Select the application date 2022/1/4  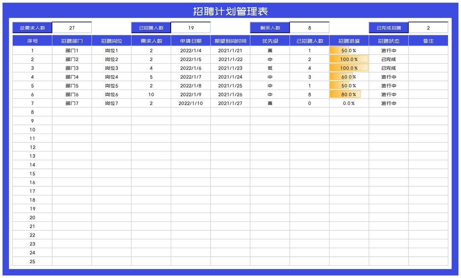191,50
